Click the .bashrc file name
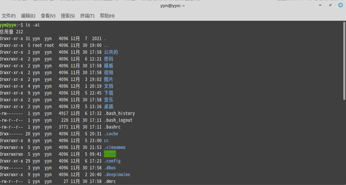The width and height of the screenshot is (346, 185). click(x=112, y=127)
